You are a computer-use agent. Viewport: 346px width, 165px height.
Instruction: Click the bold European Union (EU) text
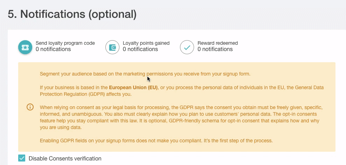click(x=133, y=87)
